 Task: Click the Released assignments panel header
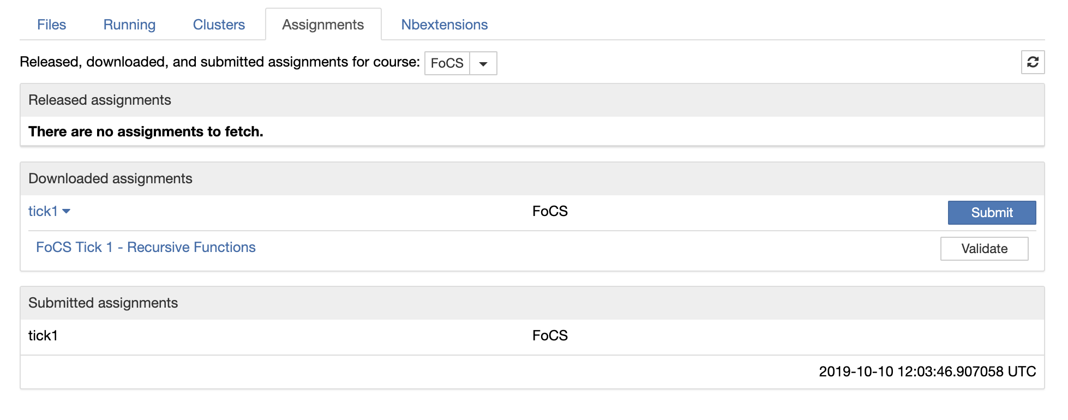pos(100,100)
